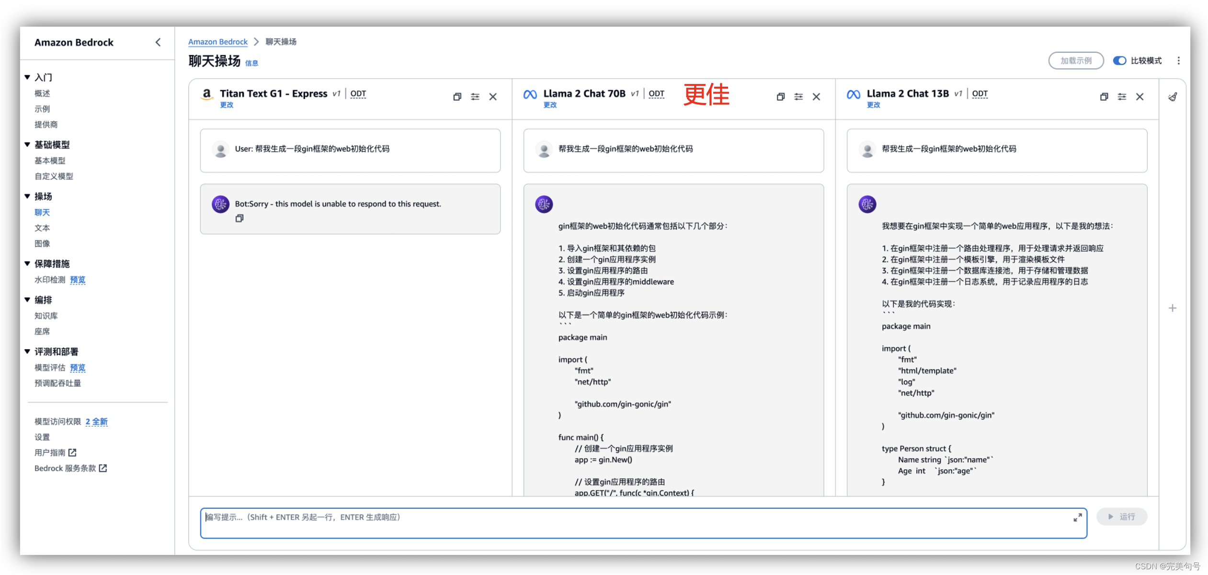Select 文本 playground in the sidebar
Image resolution: width=1208 pixels, height=575 pixels.
(x=42, y=228)
